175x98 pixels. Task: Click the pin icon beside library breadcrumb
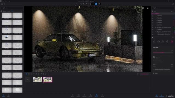22,11
